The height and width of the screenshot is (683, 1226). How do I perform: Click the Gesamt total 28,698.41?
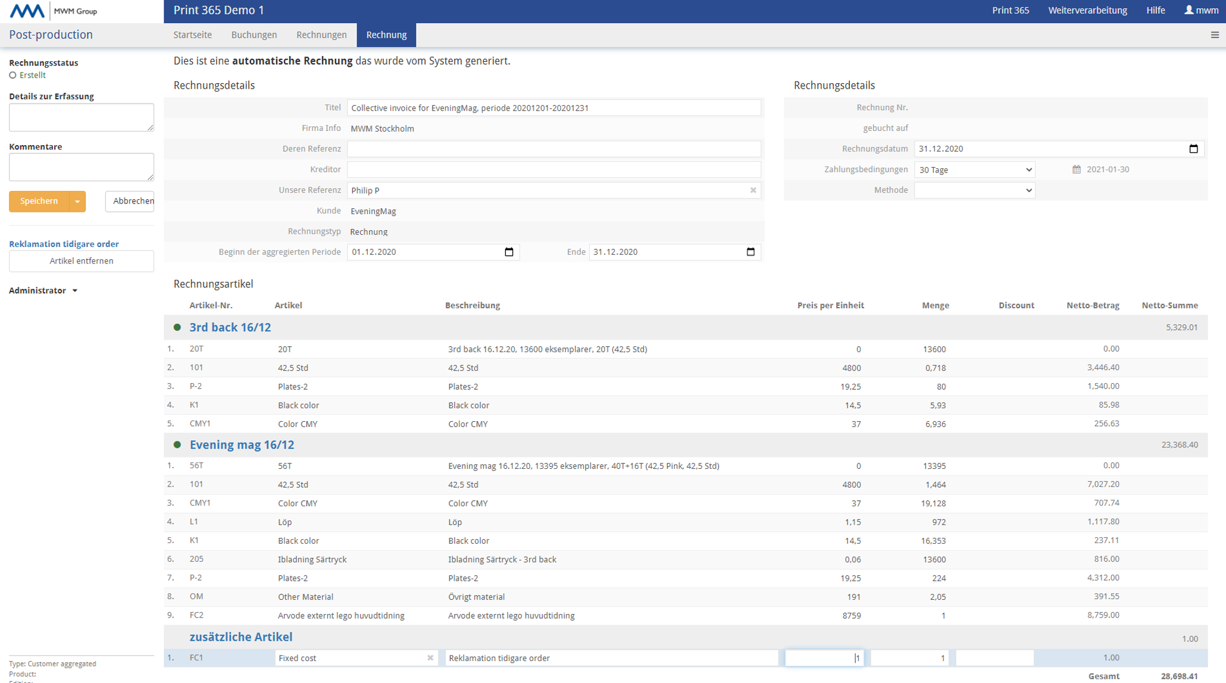(1179, 676)
